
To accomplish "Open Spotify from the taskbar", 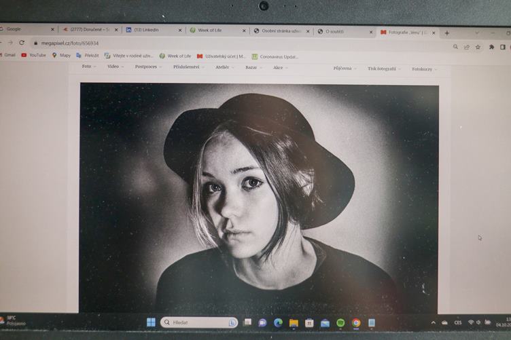I will [x=340, y=323].
